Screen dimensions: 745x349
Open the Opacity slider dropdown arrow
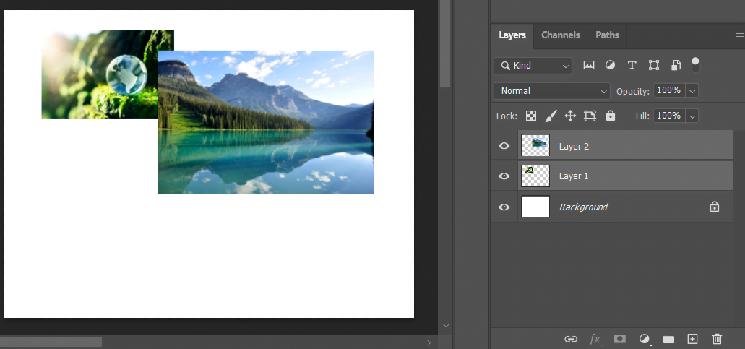692,91
